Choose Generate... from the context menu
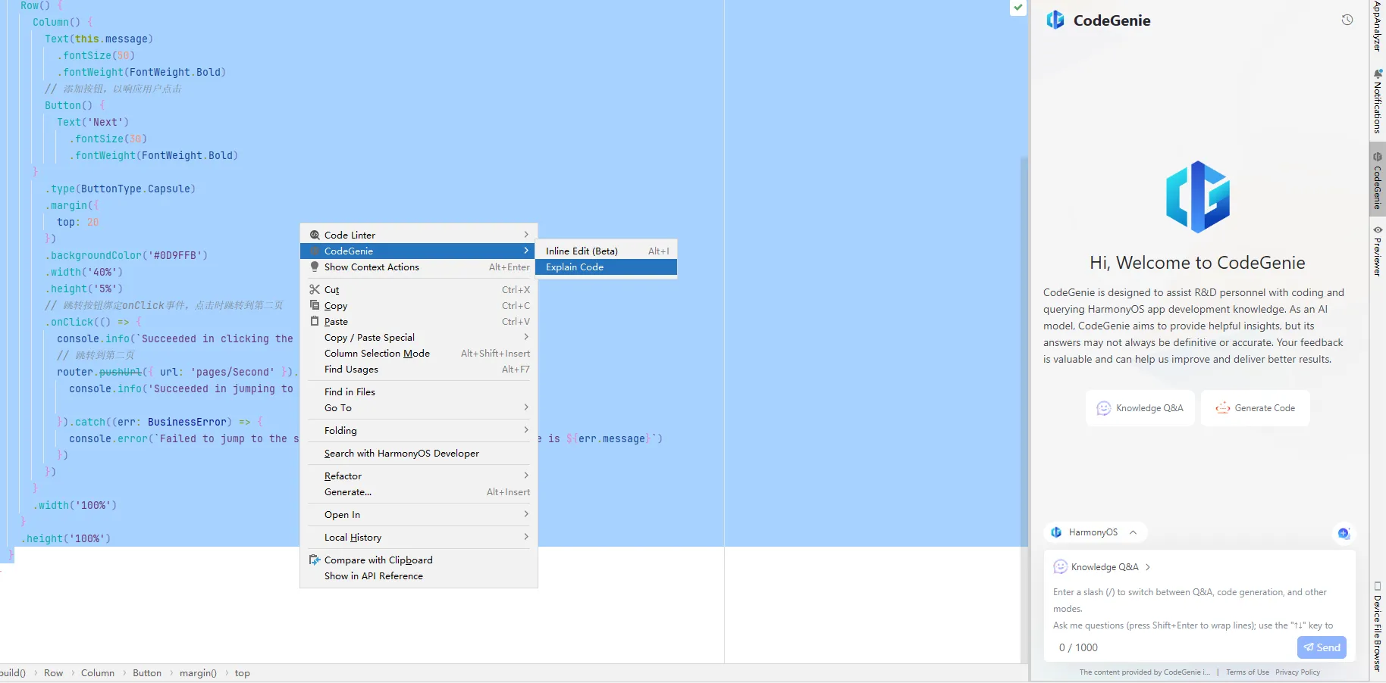 [x=419, y=492]
